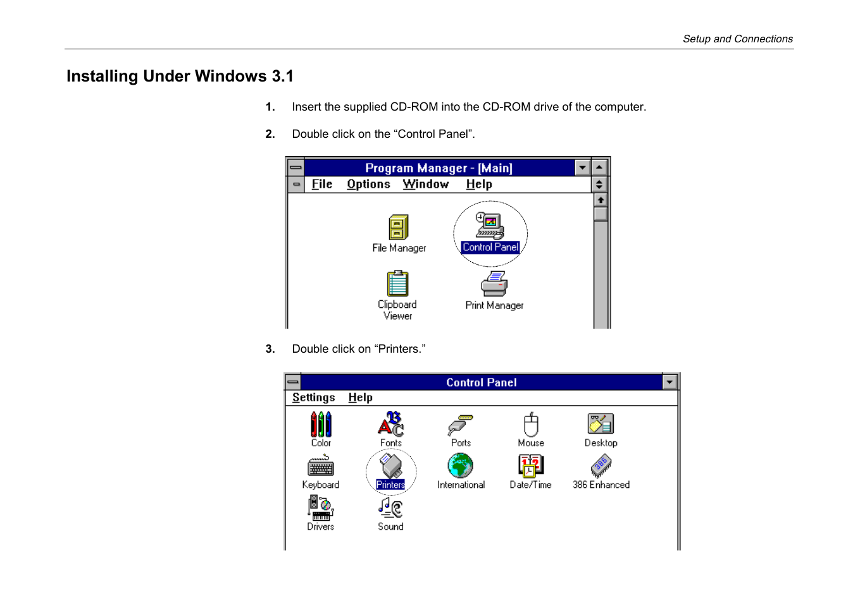Open the Clipboard Viewer icon

pos(397,284)
